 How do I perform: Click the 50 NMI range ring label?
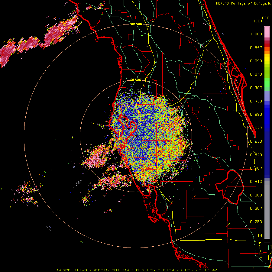pos(136,80)
